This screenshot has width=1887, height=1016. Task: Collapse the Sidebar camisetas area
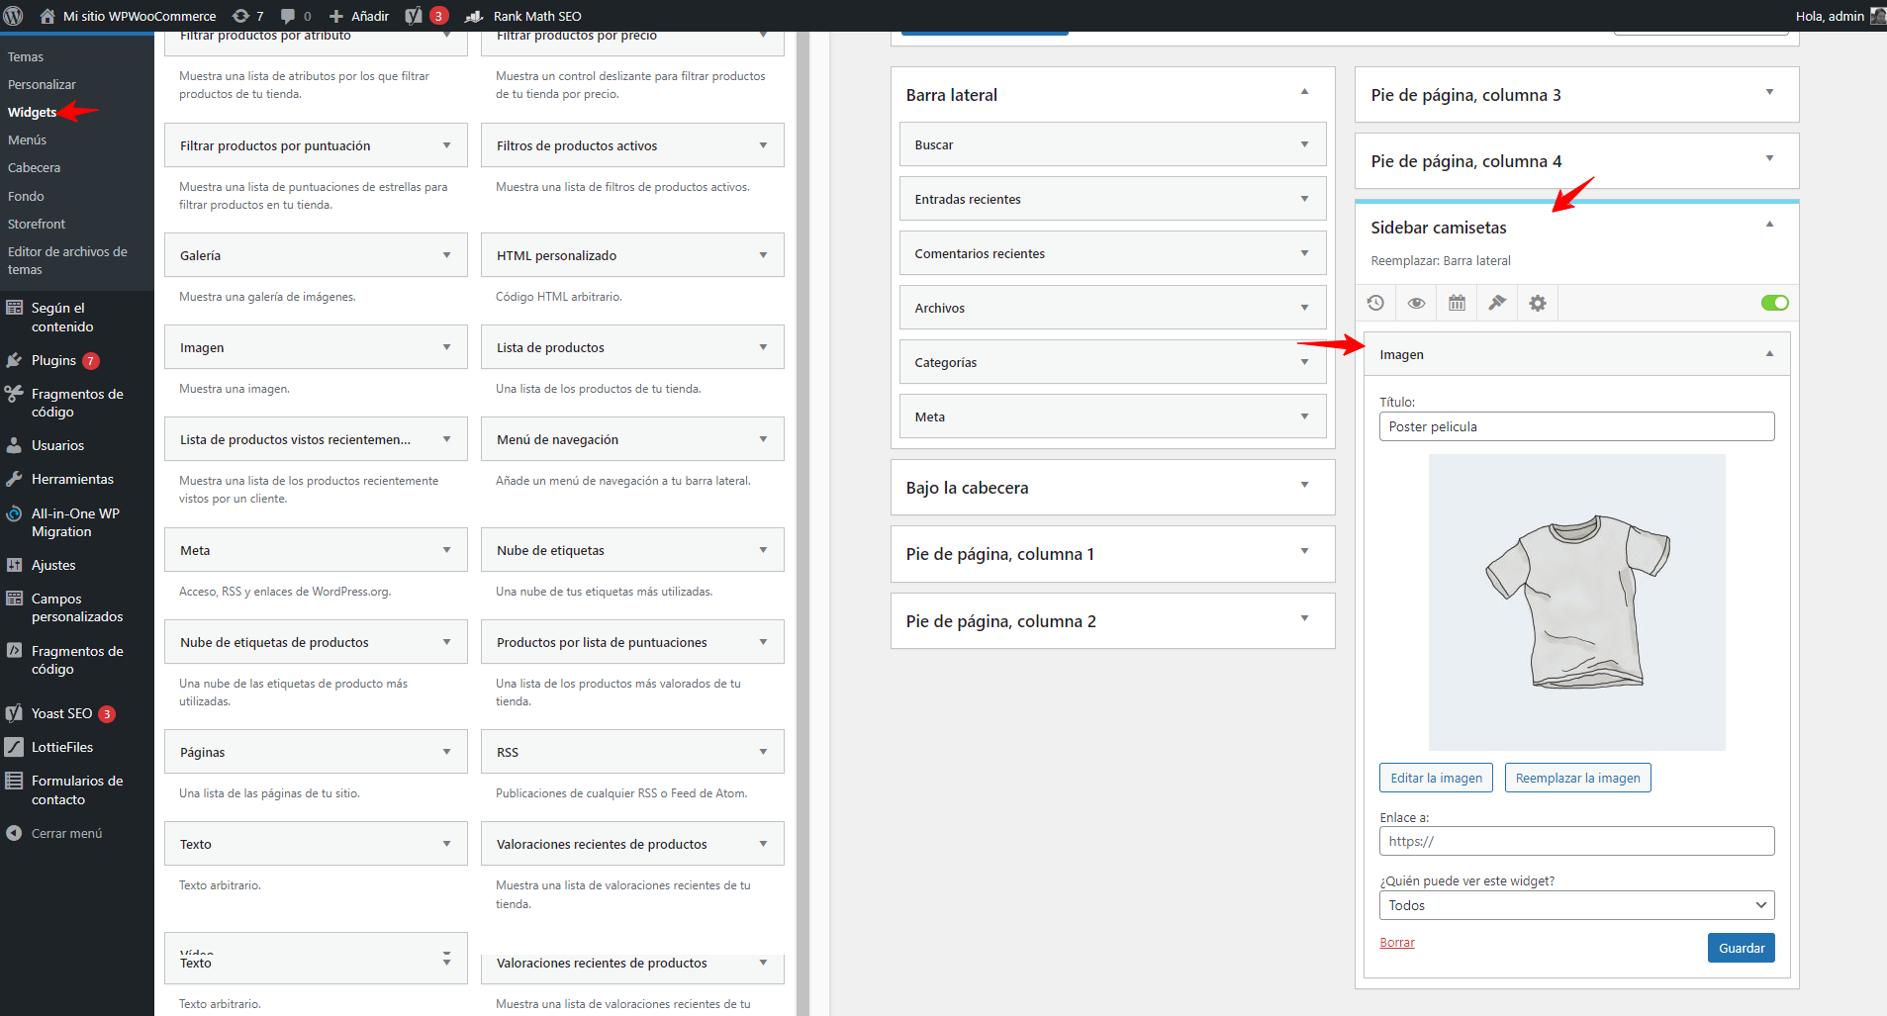click(x=1769, y=225)
